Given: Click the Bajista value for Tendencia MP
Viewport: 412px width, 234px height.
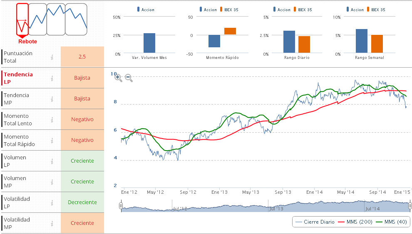Looking at the screenshot, I should [x=82, y=99].
